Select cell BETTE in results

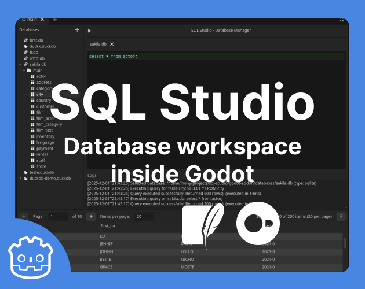tap(105, 260)
